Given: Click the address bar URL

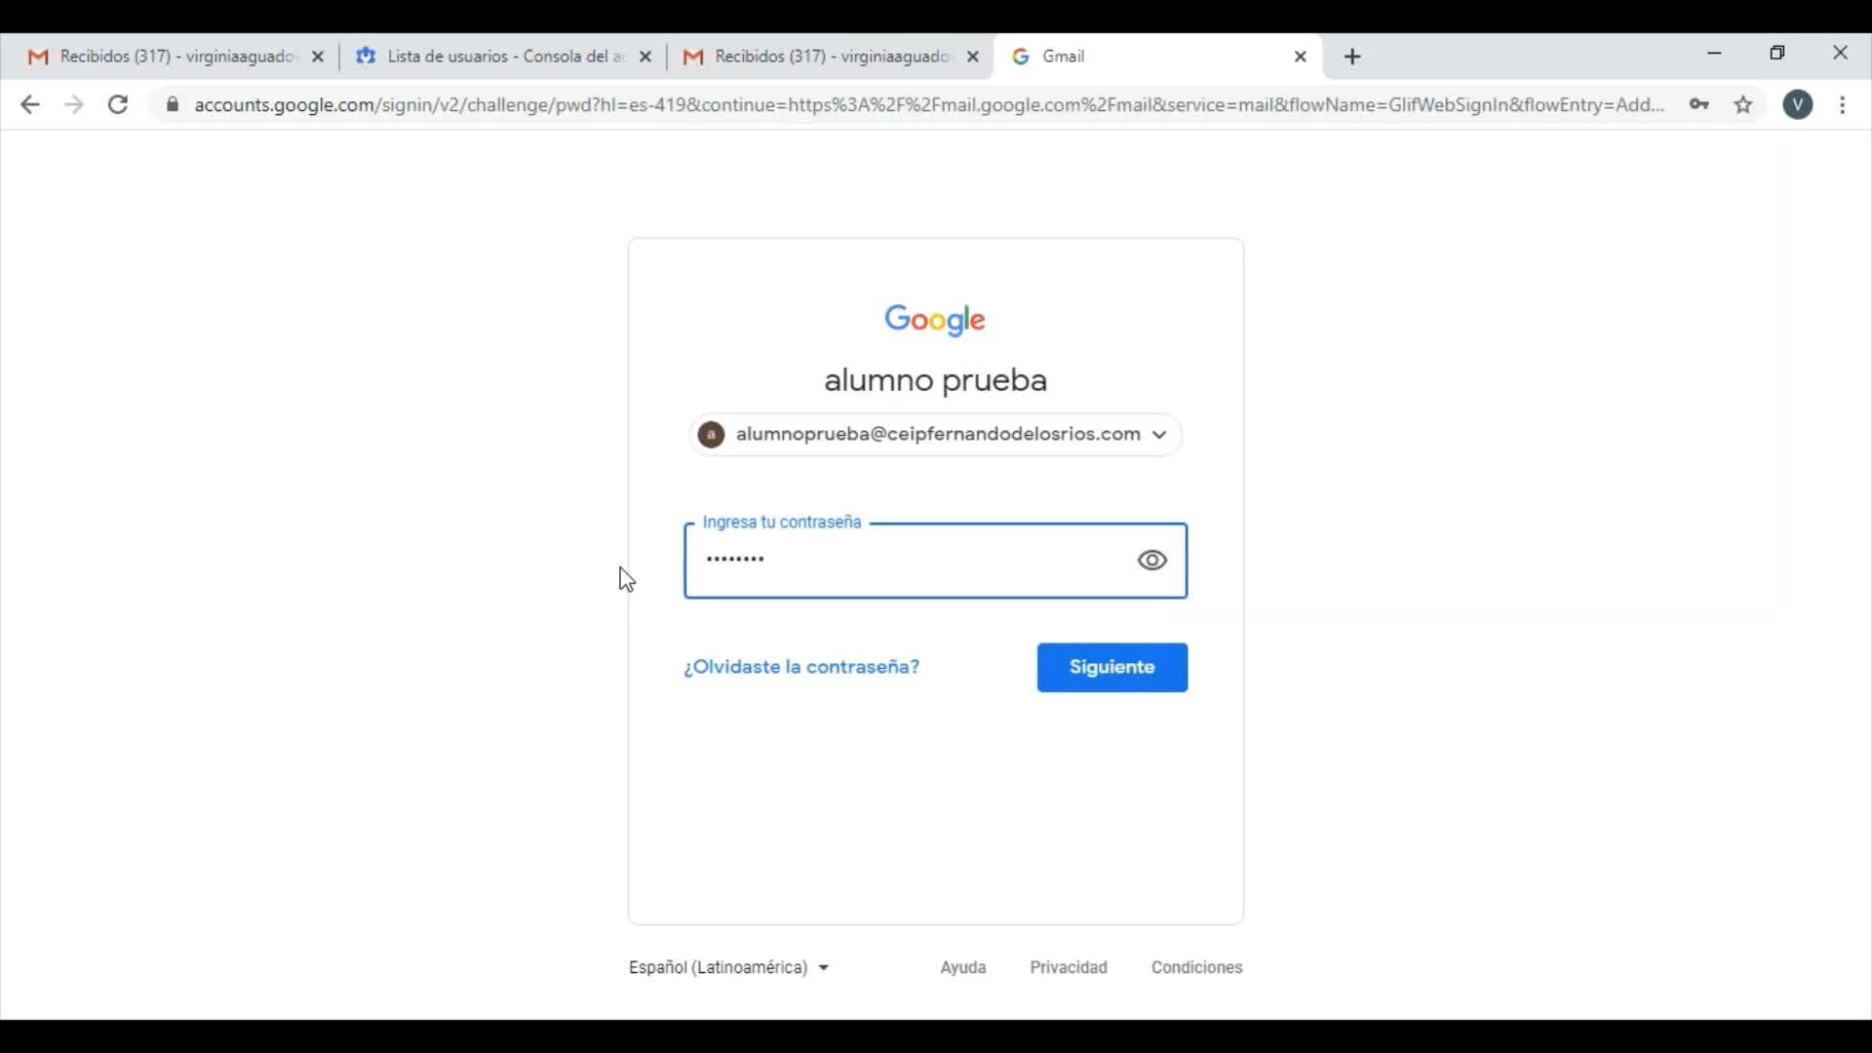Looking at the screenshot, I should [x=926, y=105].
